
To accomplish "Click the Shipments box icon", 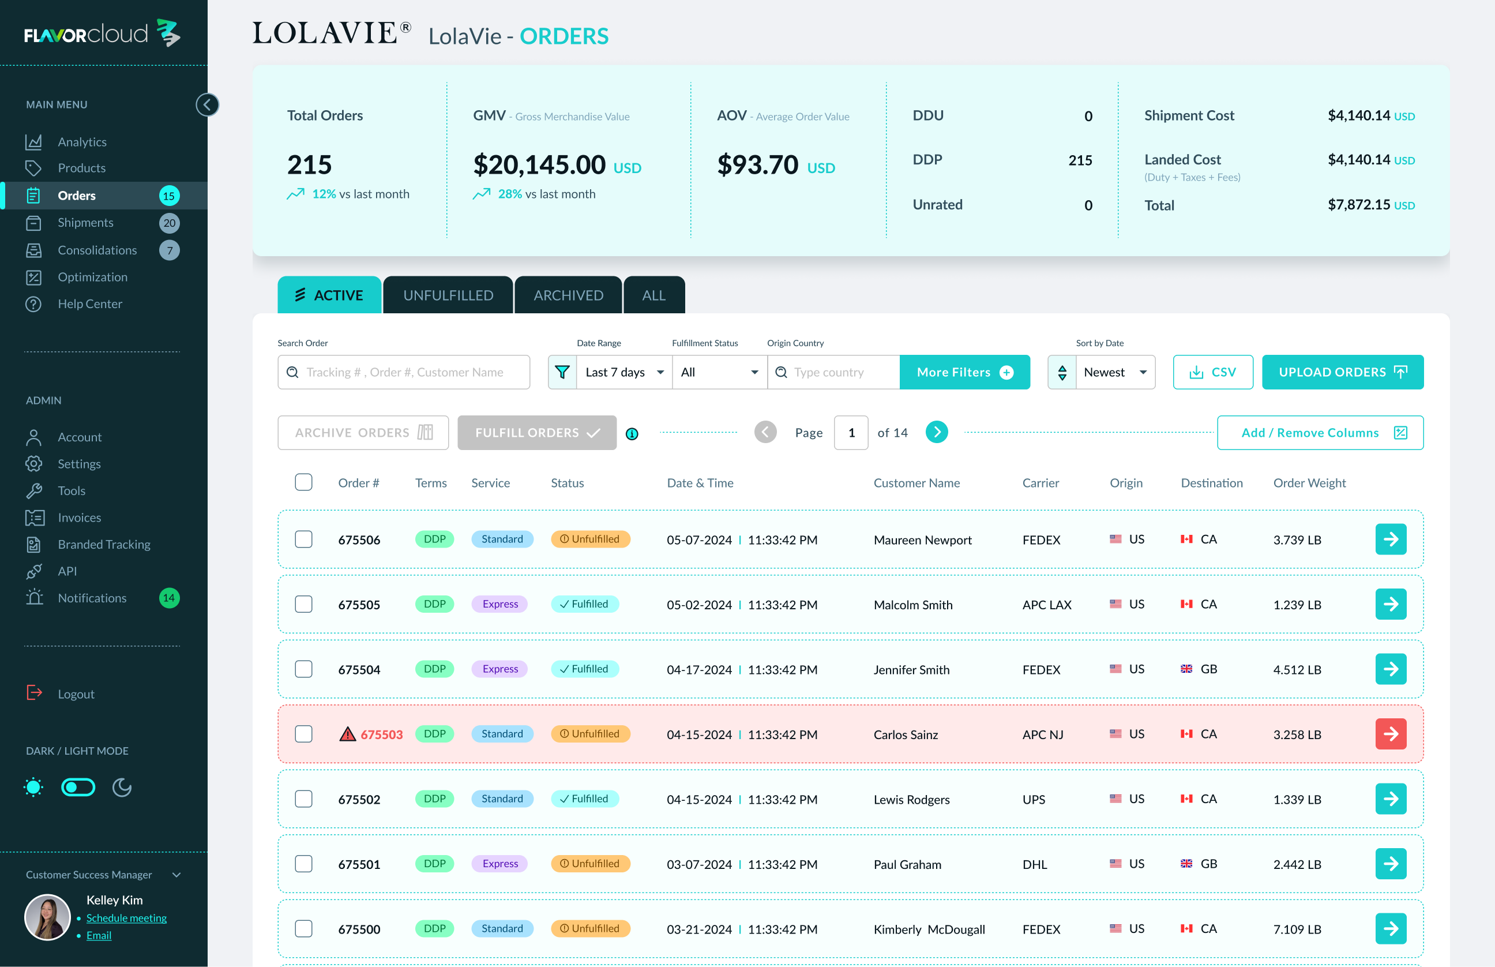I will (x=33, y=223).
